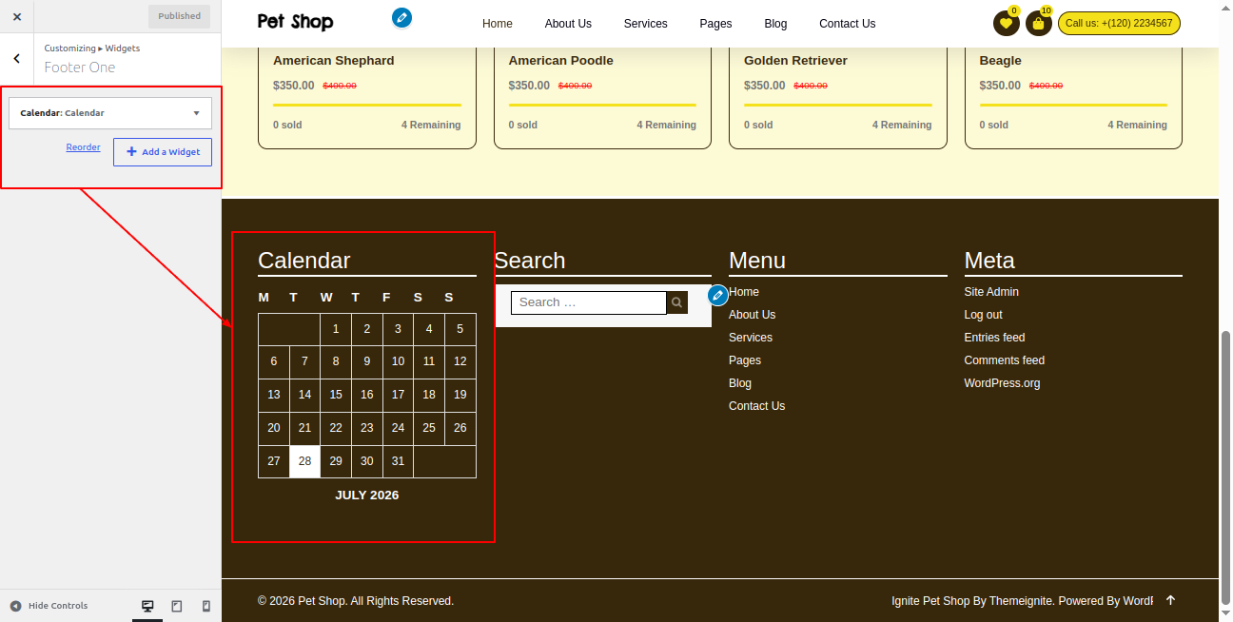Select day 15 in the calendar
Viewport: 1233px width, 622px height.
336,395
